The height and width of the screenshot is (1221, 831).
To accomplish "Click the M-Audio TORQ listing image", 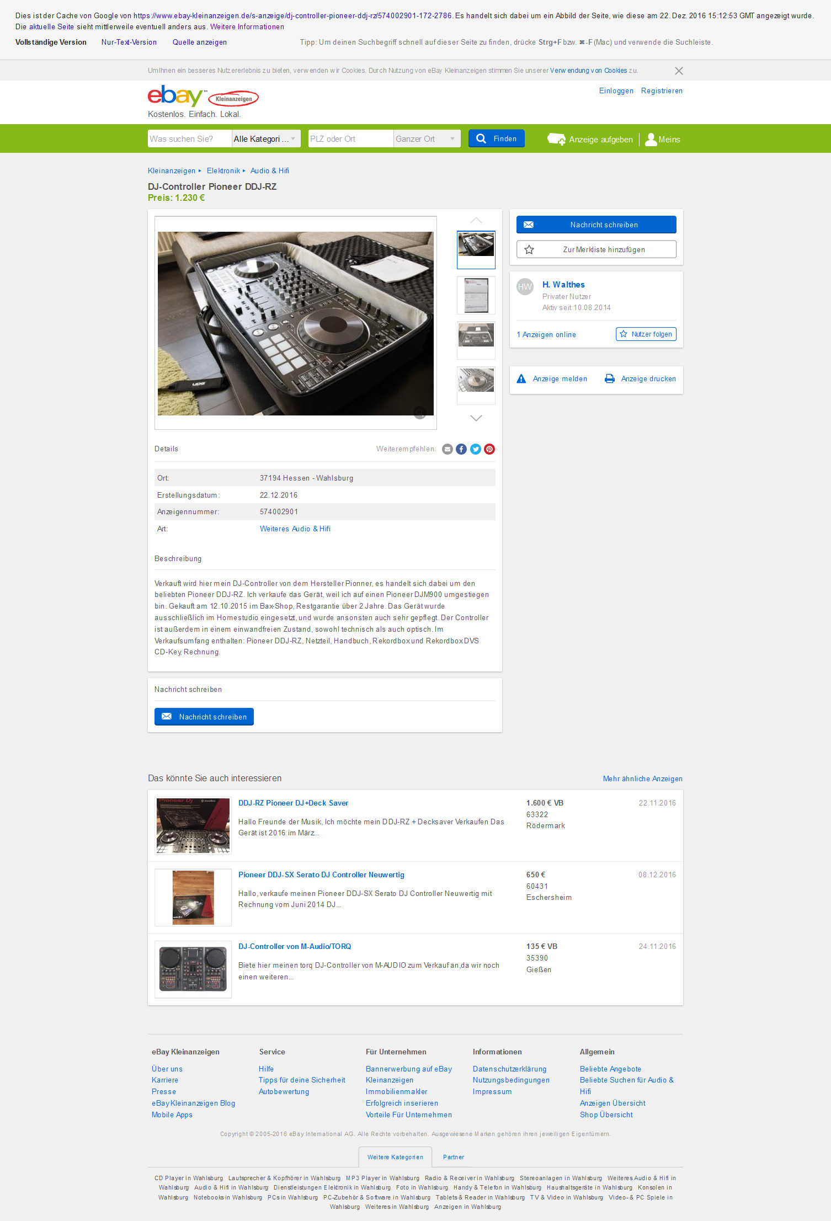I will click(193, 969).
